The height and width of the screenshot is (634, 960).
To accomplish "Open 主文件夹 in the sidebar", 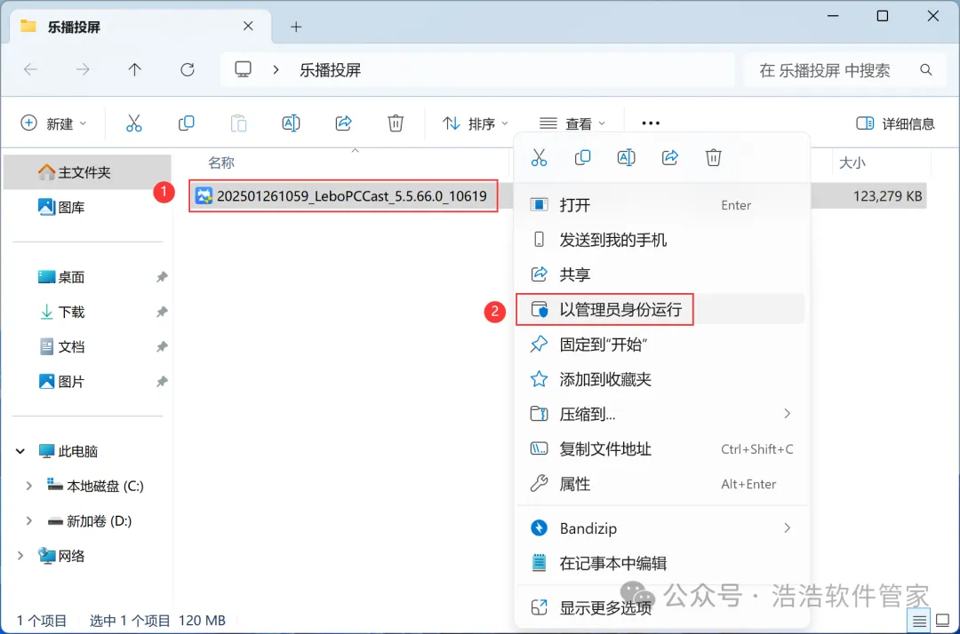I will 87,171.
